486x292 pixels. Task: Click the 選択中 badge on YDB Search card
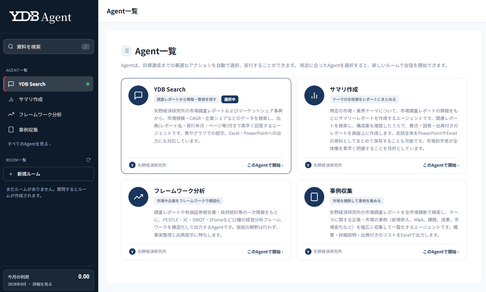230,99
